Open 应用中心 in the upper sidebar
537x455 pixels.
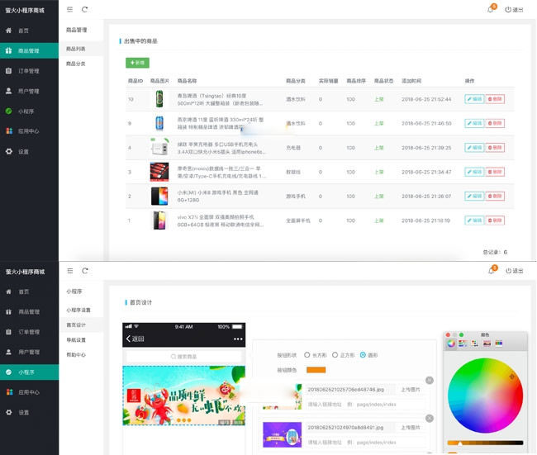28,130
